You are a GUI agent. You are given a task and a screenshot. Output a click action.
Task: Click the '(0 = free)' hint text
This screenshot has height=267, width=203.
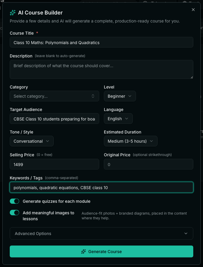[45, 155]
